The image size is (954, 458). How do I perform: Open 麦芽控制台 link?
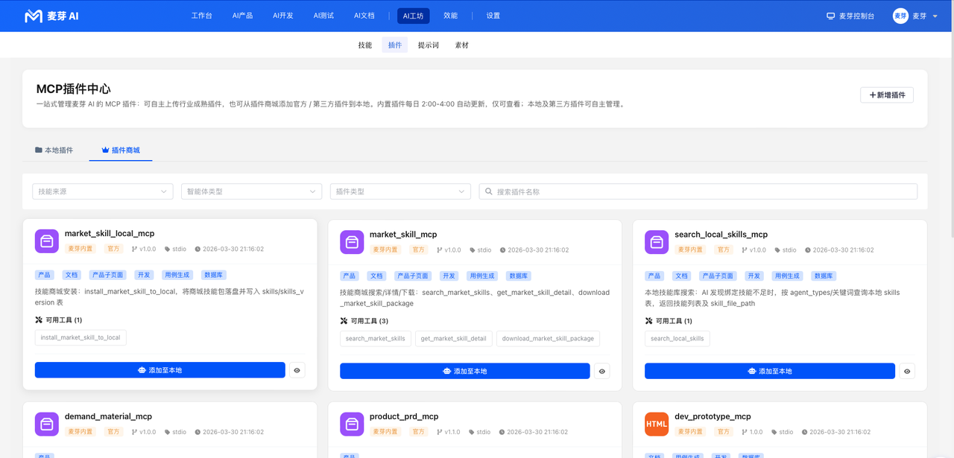[x=850, y=16]
